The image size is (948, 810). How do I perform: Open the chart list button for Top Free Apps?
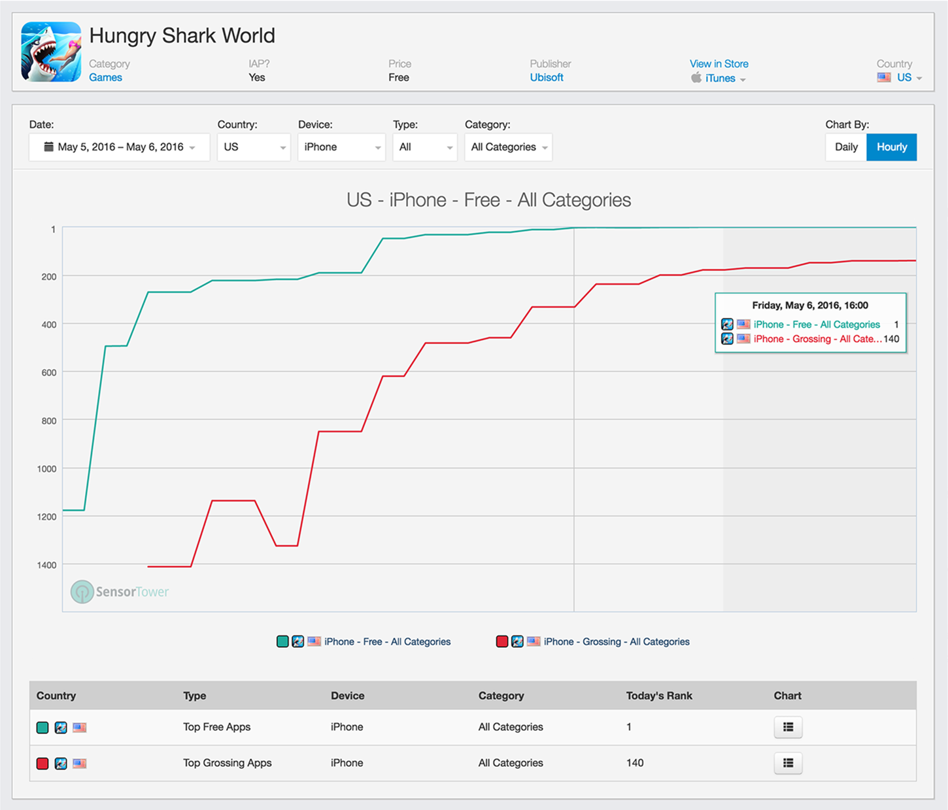[788, 727]
